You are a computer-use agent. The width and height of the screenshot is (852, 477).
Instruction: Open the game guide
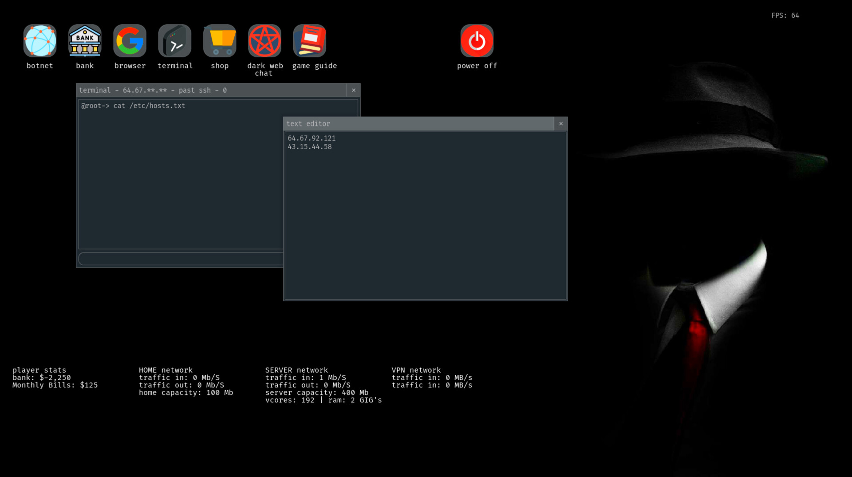point(309,40)
